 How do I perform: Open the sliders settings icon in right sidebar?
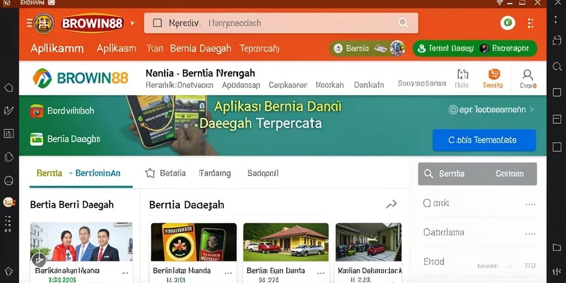click(x=557, y=271)
